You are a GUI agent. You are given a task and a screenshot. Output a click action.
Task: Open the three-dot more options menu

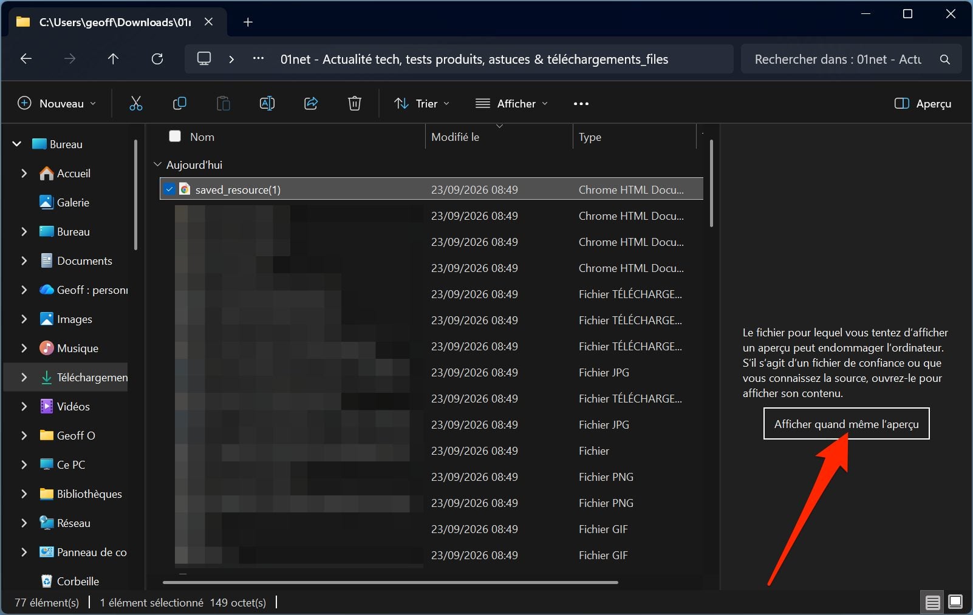click(581, 104)
